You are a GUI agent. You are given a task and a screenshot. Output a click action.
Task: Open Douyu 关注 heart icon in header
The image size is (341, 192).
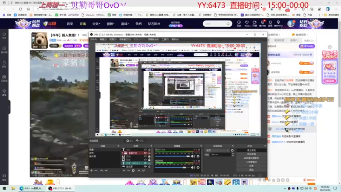pos(247,23)
